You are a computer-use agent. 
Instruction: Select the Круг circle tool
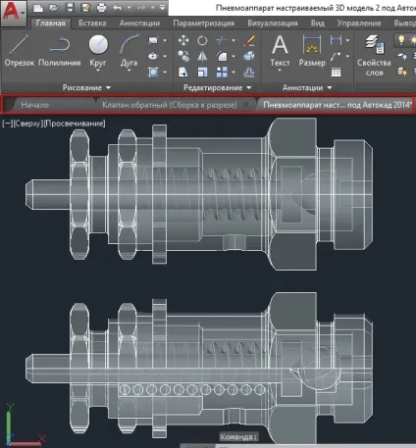98,50
